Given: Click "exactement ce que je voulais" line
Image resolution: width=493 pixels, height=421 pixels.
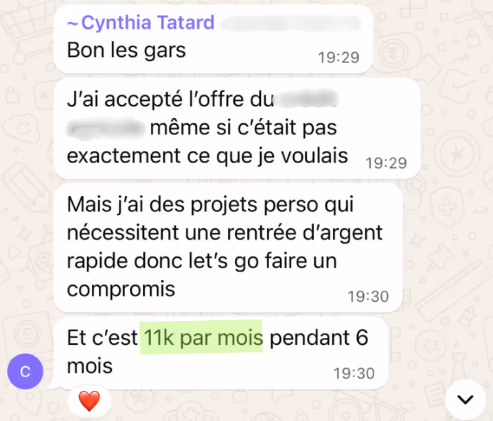Looking at the screenshot, I should pos(207,156).
